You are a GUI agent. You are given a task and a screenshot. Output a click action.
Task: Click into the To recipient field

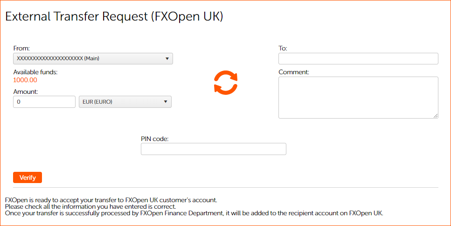pyautogui.click(x=358, y=58)
